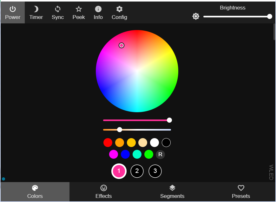Image resolution: width=276 pixels, height=202 pixels.
Task: Pick the blue quick color swatch
Action: click(125, 154)
